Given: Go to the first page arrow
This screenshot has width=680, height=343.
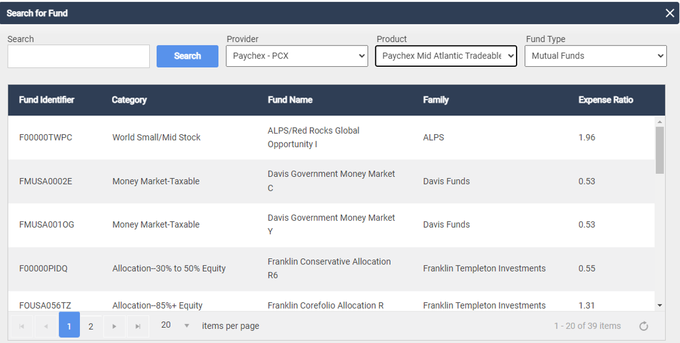Looking at the screenshot, I should (x=22, y=326).
